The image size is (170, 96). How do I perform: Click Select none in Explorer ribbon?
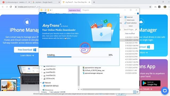coord(129,20)
